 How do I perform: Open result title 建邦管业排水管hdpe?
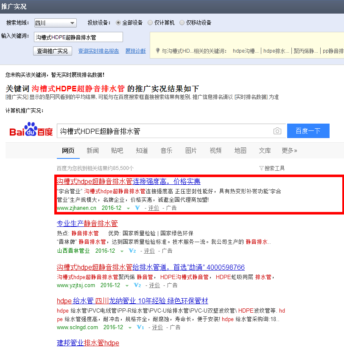tap(88, 343)
